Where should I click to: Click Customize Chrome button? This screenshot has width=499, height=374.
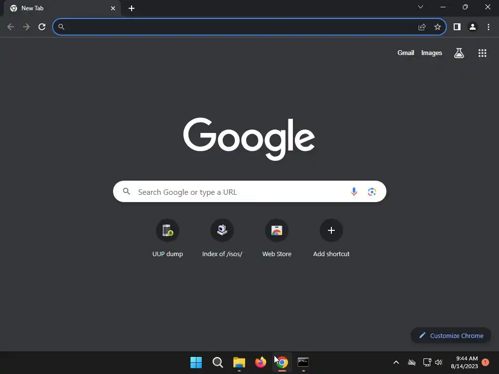click(451, 336)
